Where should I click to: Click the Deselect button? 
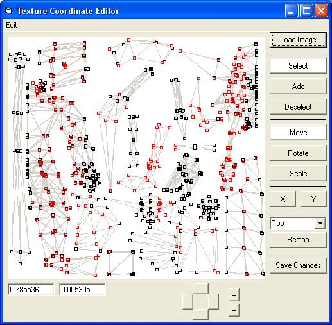tap(298, 107)
